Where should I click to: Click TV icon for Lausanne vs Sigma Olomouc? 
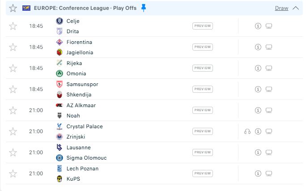click(x=269, y=152)
